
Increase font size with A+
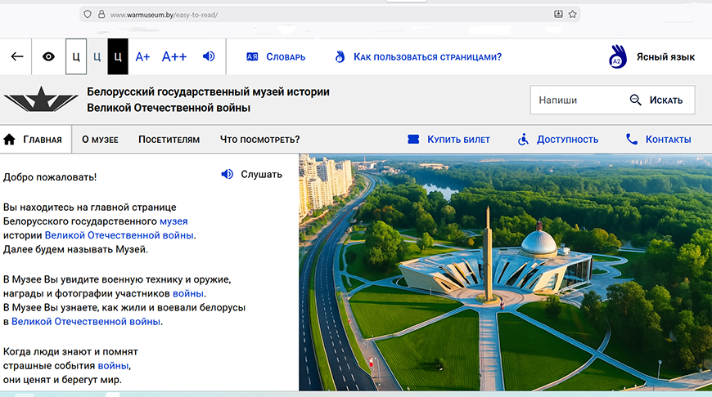[x=142, y=56]
